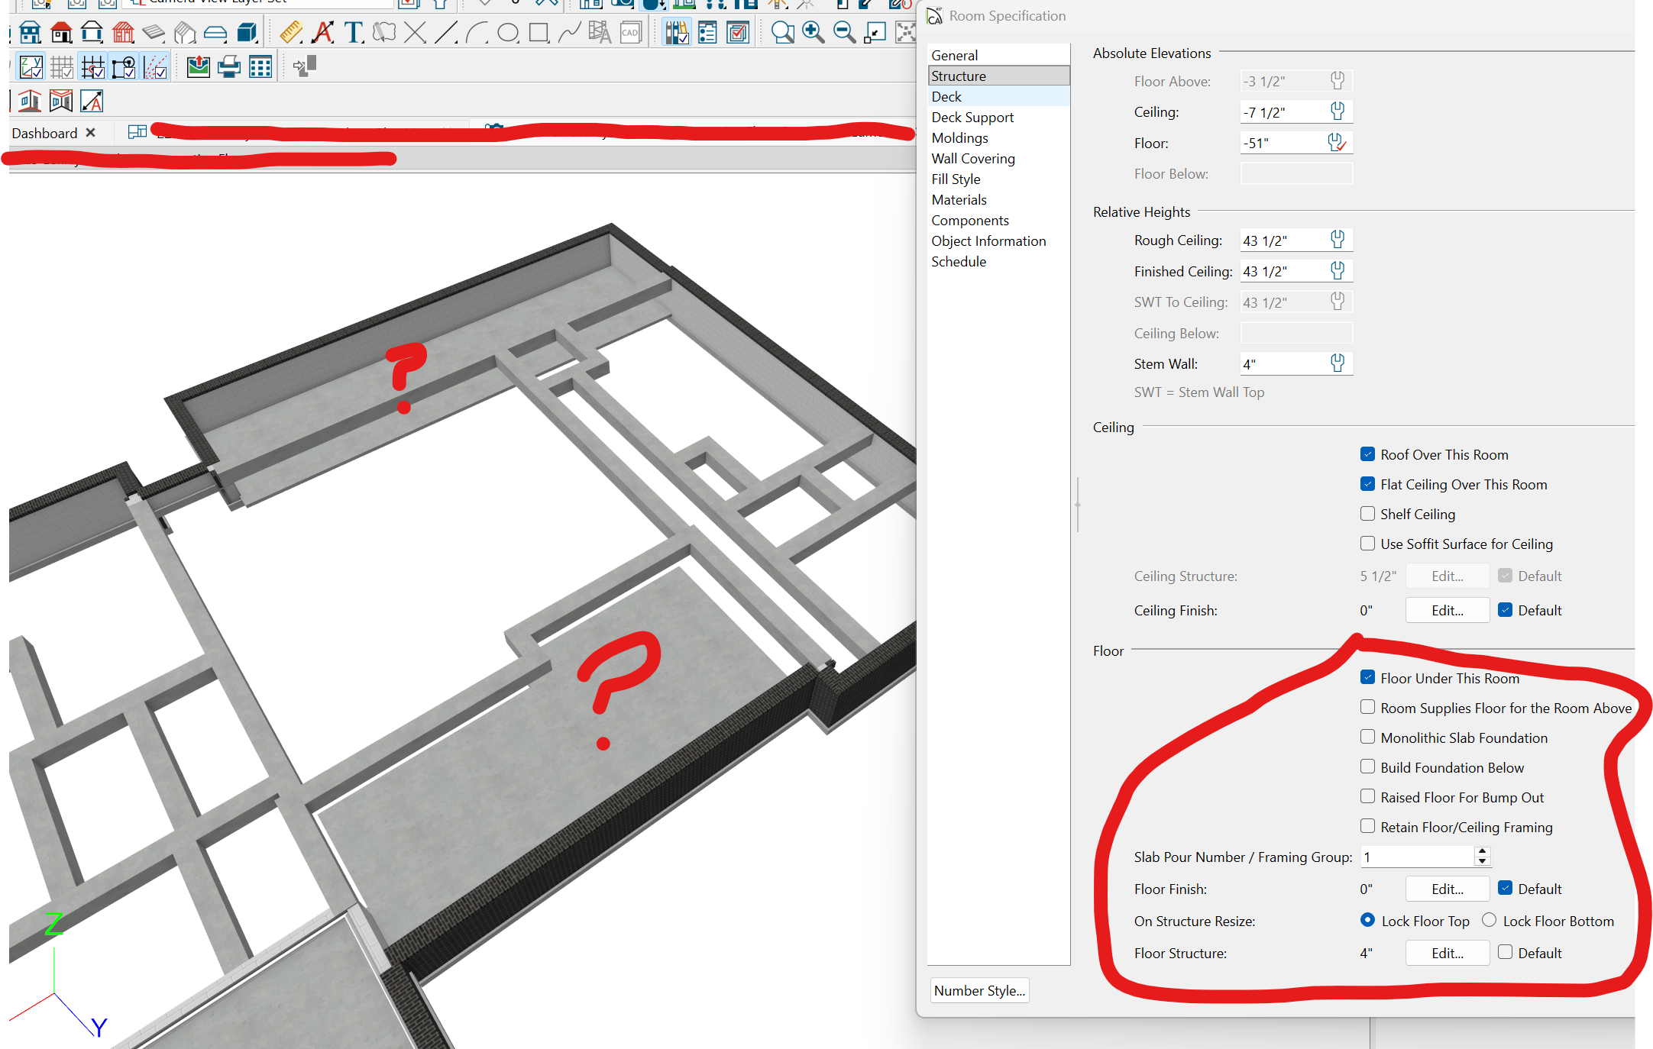
Task: Increase Slab Pour Number stepper
Action: (x=1482, y=851)
